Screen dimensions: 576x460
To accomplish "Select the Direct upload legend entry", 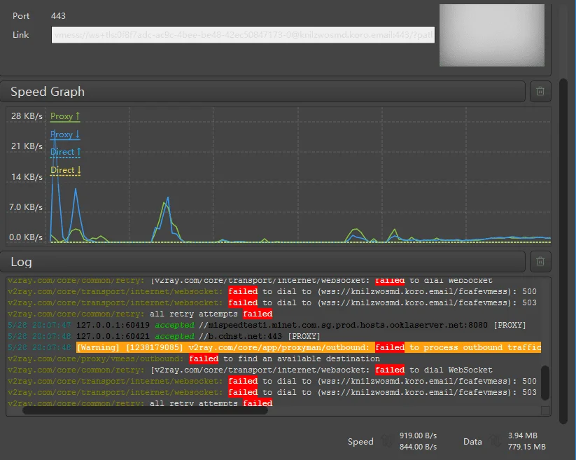I will (65, 152).
